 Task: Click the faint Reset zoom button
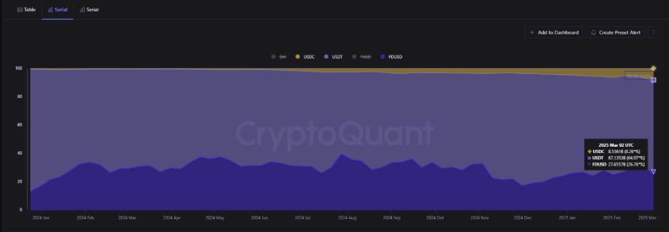(x=638, y=76)
